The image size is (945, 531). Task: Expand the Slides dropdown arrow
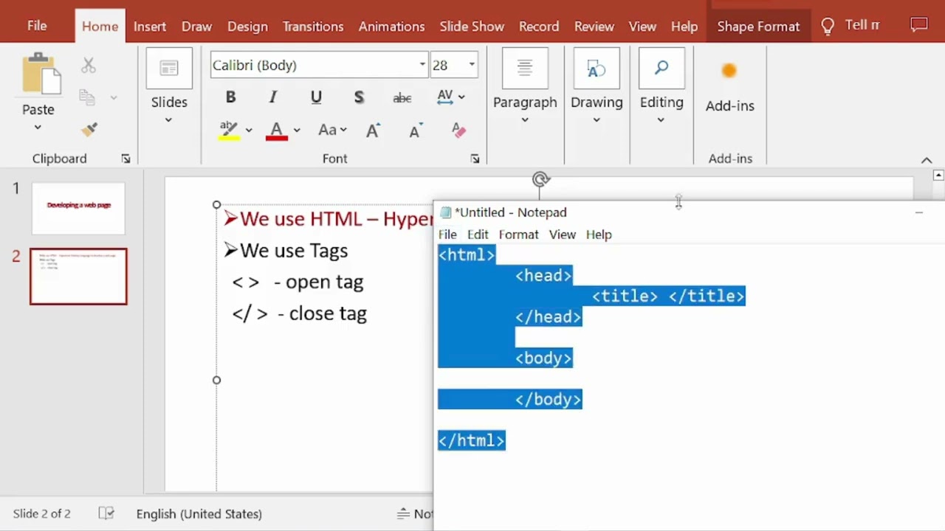pos(168,119)
